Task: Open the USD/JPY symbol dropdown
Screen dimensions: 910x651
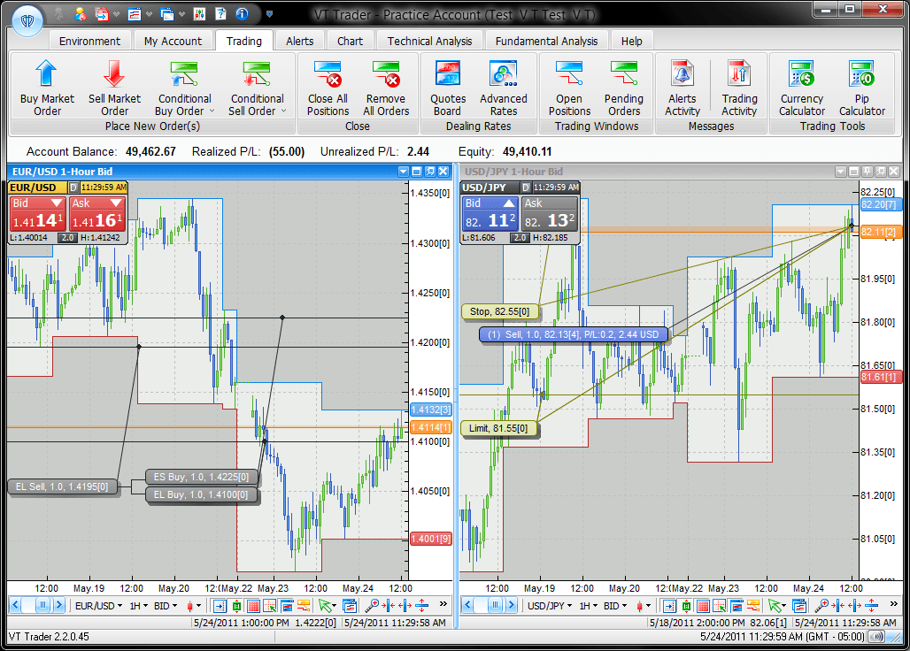Action: pyautogui.click(x=549, y=606)
